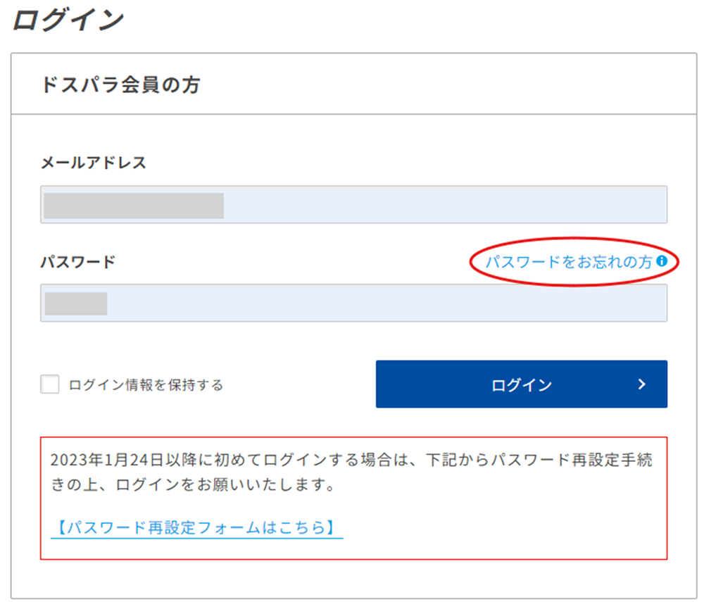704x602 pixels.
Task: Click the blue ログイン button
Action: 521,384
